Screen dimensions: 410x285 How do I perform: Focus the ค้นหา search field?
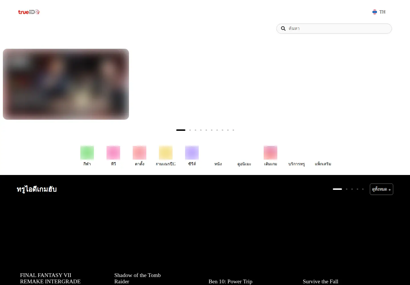pyautogui.click(x=334, y=28)
